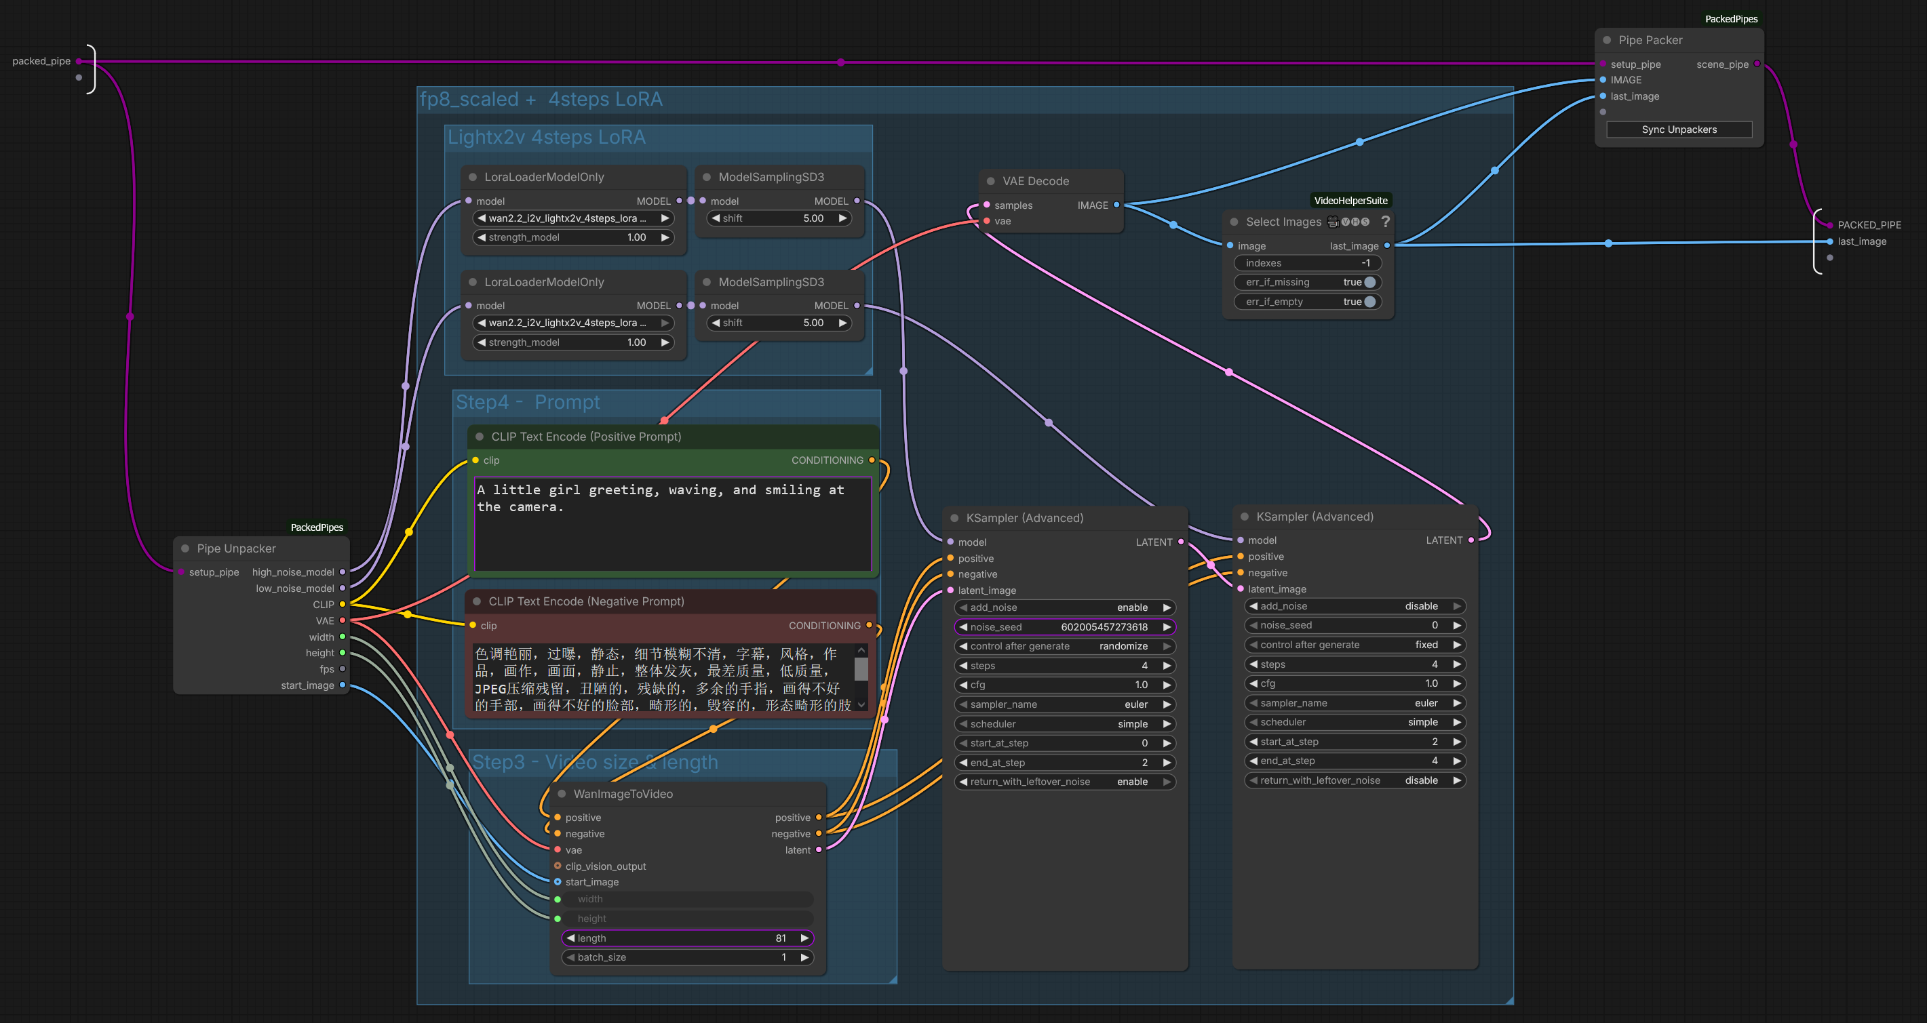Click the packed_pipe graph input port

(x=79, y=61)
